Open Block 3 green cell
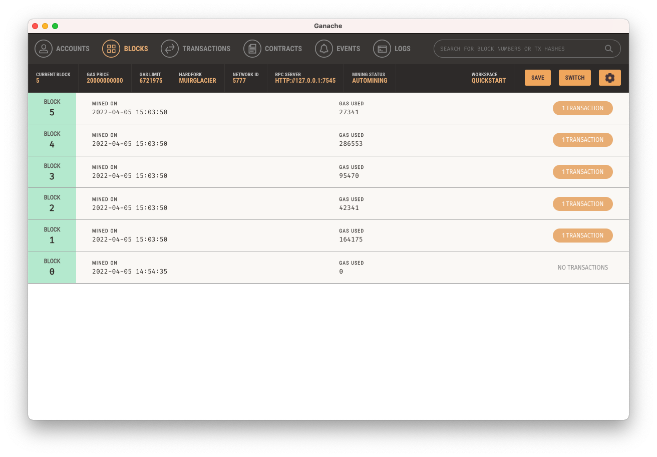Screen dimensions: 657x457 click(x=52, y=172)
